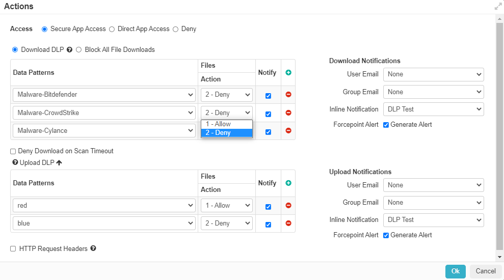Viewport: 504px width, 280px height.
Task: Remove the Malware-CrowdStrike row
Action: coord(288,113)
